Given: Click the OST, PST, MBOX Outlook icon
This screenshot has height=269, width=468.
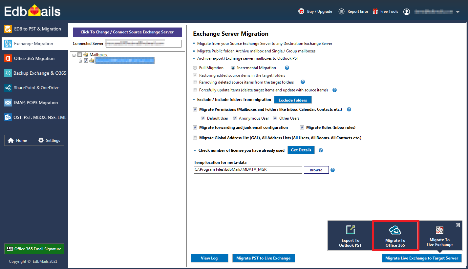Looking at the screenshot, I should 8,117.
